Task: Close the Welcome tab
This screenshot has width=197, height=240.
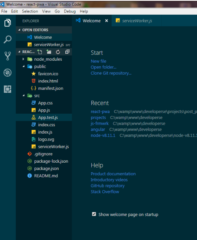Action: [106, 21]
